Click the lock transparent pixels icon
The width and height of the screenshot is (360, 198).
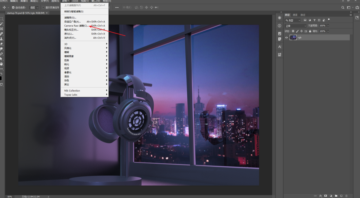pos(293,31)
